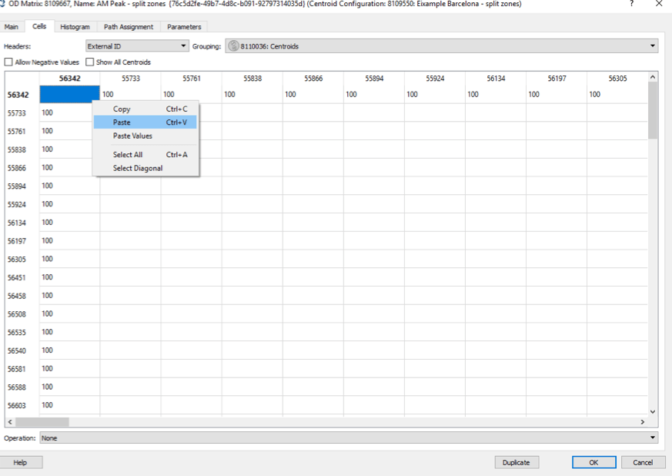Switch to the Main tab
Screen dimensions: 672x476
tap(12, 27)
